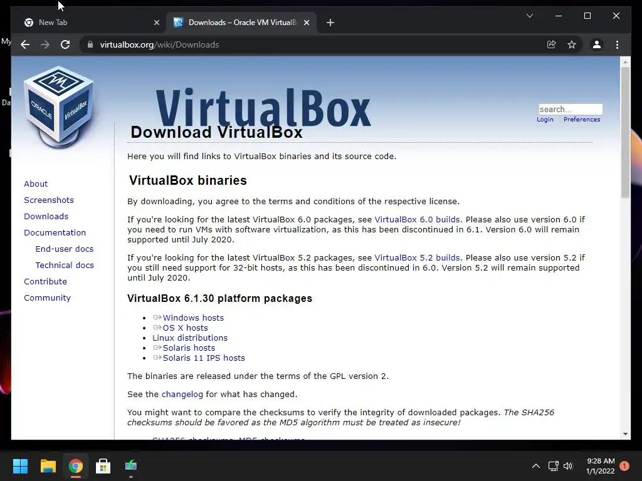The width and height of the screenshot is (642, 481).
Task: Click the Download VirtualBox heading
Action: [216, 132]
